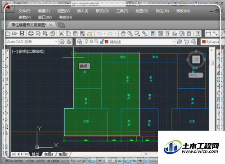
Task: Open the 文件(F) menu
Action: click(x=24, y=11)
